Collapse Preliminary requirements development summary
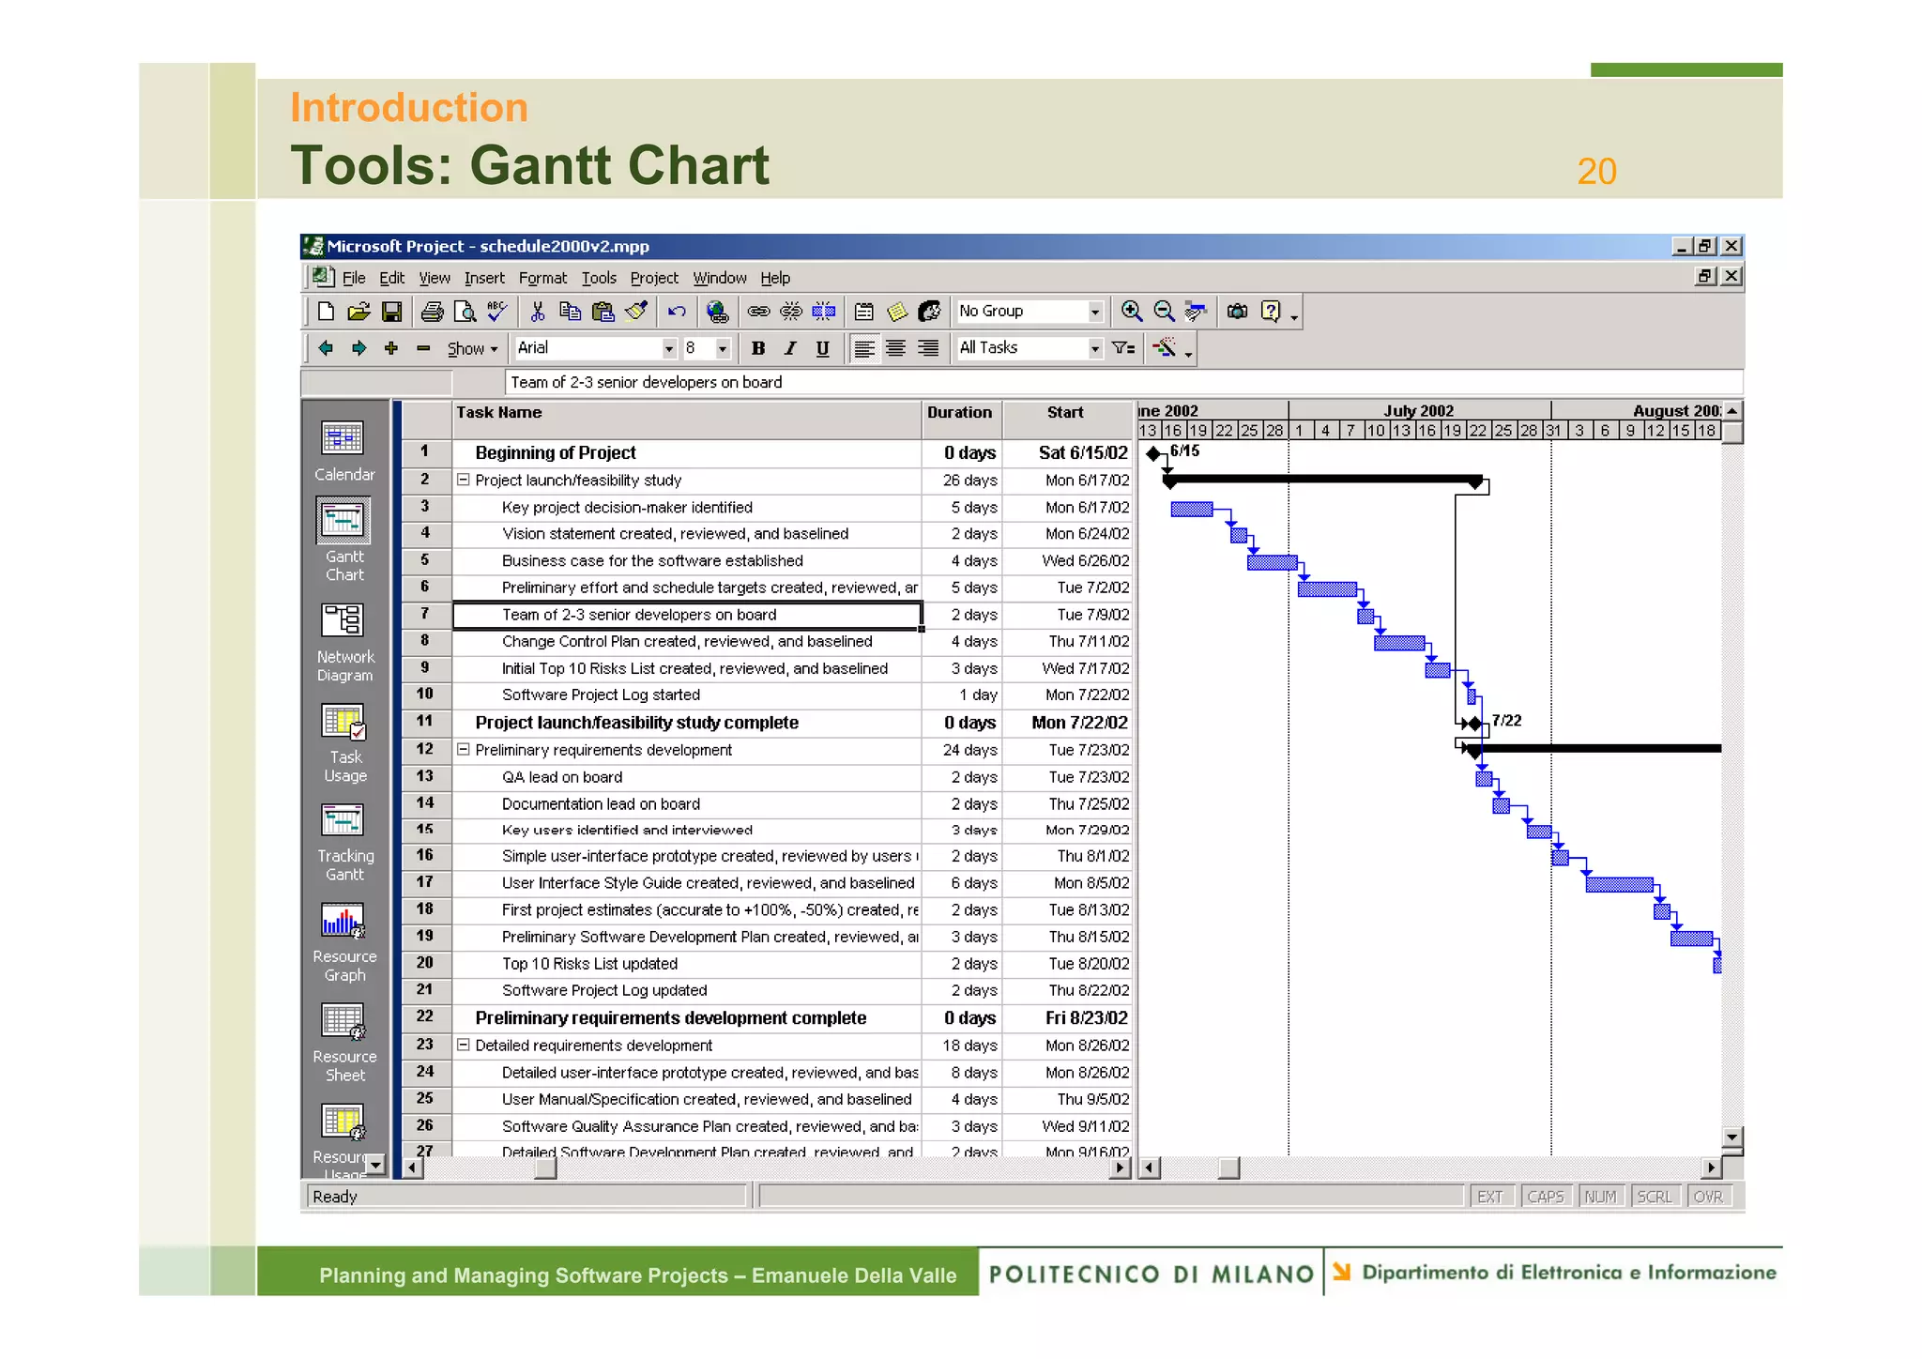The height and width of the screenshot is (1359, 1922). click(x=463, y=750)
